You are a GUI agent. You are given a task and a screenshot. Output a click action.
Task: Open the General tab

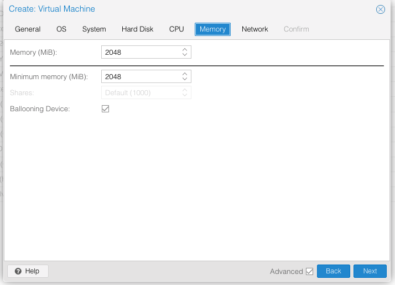(x=28, y=29)
